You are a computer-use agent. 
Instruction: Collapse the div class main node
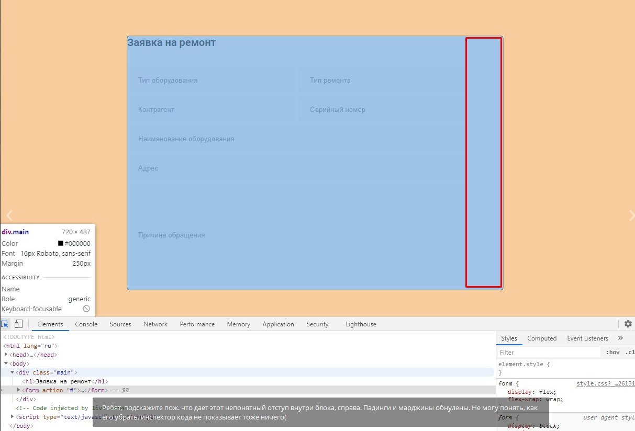pos(13,372)
